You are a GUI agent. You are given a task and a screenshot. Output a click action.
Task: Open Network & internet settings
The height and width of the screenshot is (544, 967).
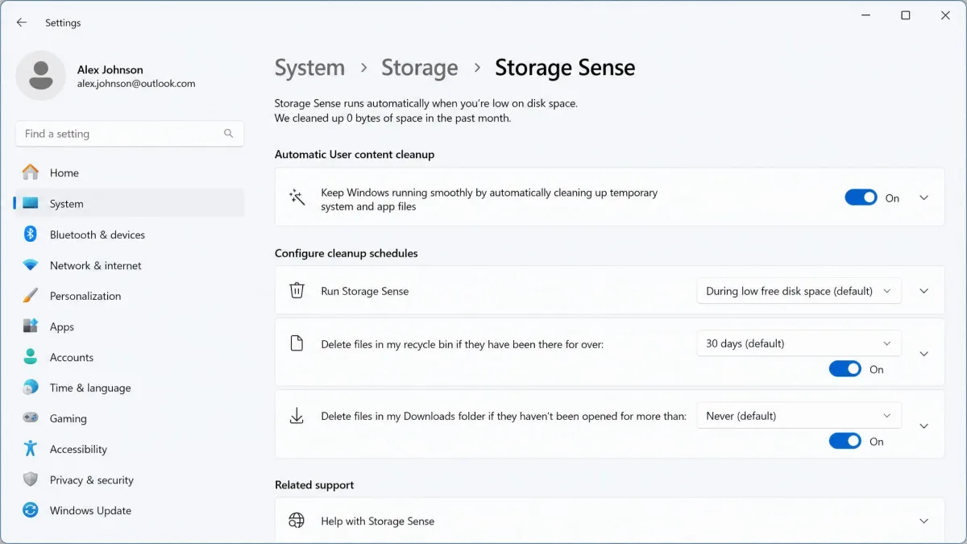[130, 265]
